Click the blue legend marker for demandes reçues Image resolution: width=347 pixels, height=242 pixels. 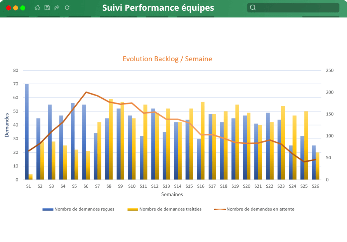[48, 209]
